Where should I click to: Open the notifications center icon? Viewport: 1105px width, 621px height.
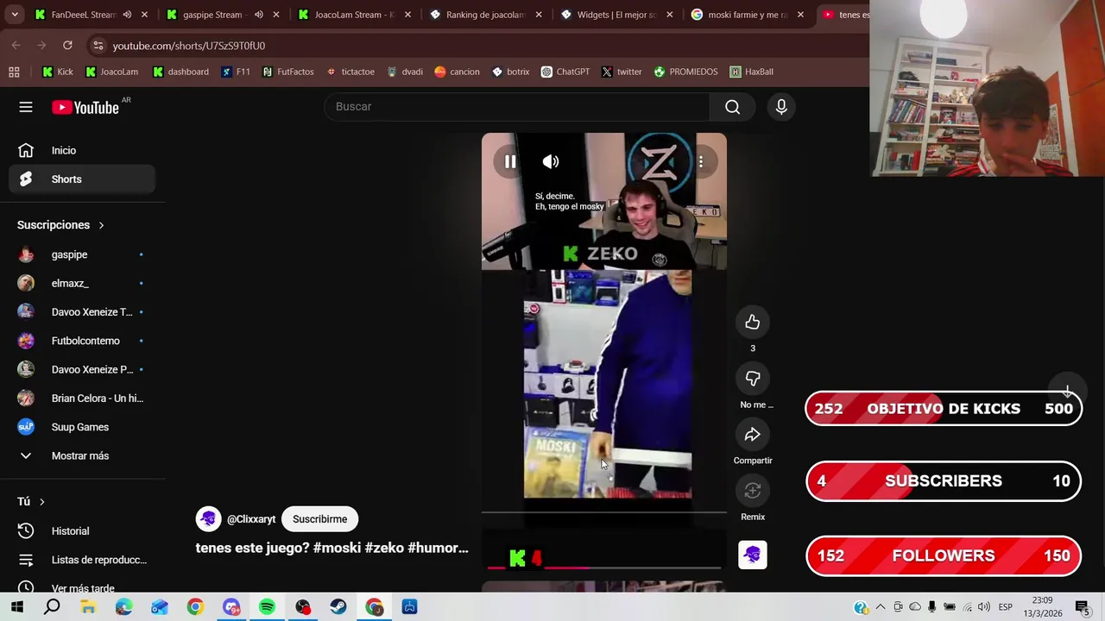pyautogui.click(x=1082, y=607)
